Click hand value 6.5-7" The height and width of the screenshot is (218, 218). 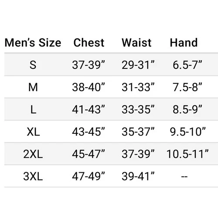tap(187, 65)
